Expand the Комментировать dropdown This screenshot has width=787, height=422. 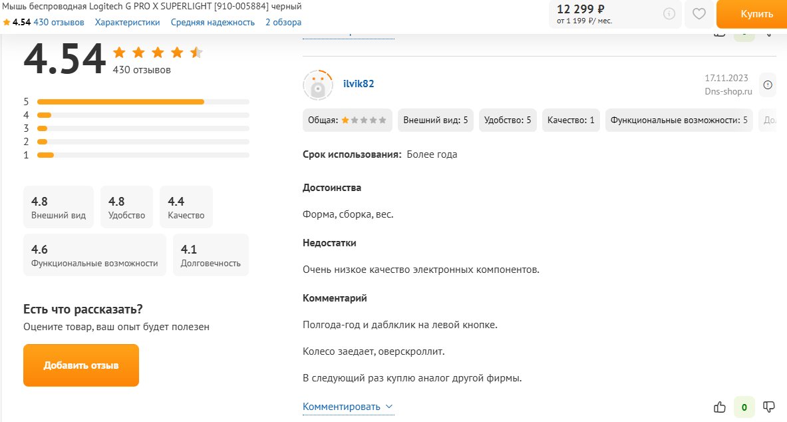click(x=348, y=407)
